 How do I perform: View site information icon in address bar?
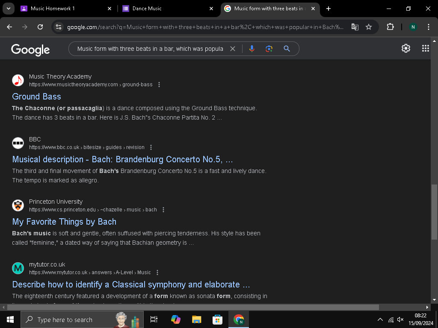coord(59,27)
